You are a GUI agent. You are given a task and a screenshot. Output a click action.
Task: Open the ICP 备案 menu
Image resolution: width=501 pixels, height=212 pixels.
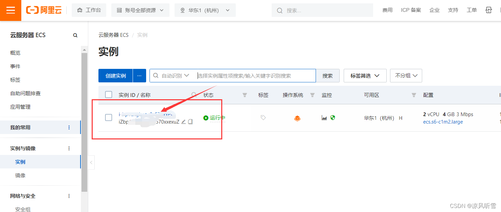click(411, 10)
